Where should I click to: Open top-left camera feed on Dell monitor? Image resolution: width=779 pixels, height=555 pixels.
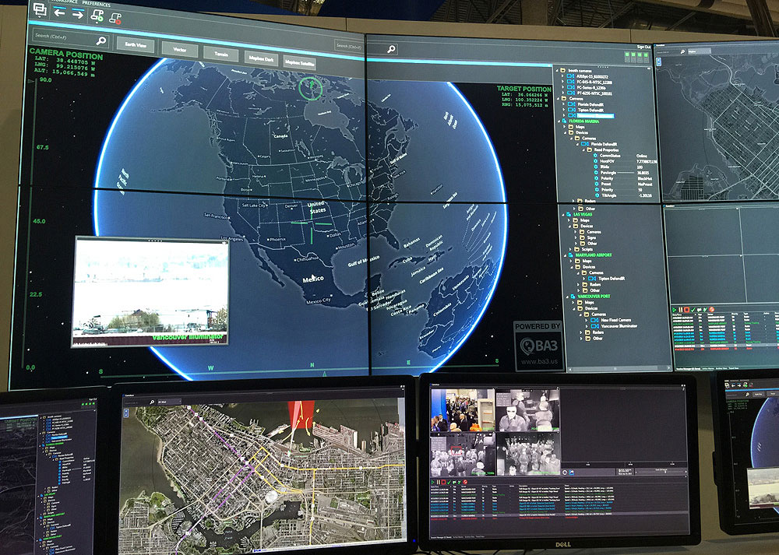coord(463,410)
